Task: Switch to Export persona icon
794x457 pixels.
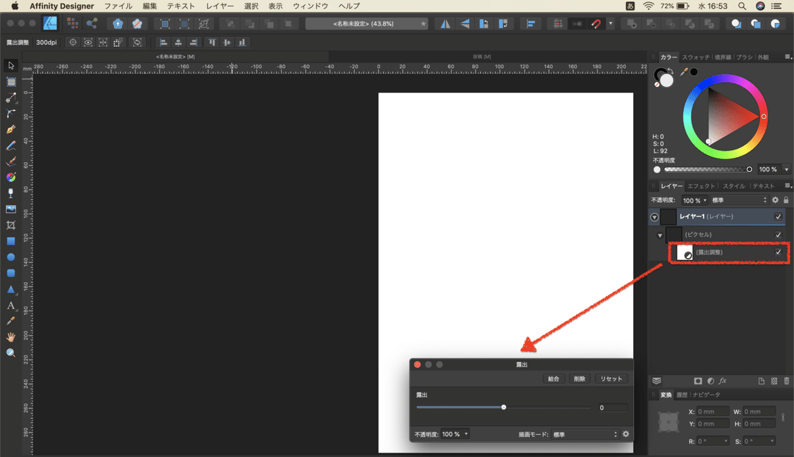Action: pos(92,23)
